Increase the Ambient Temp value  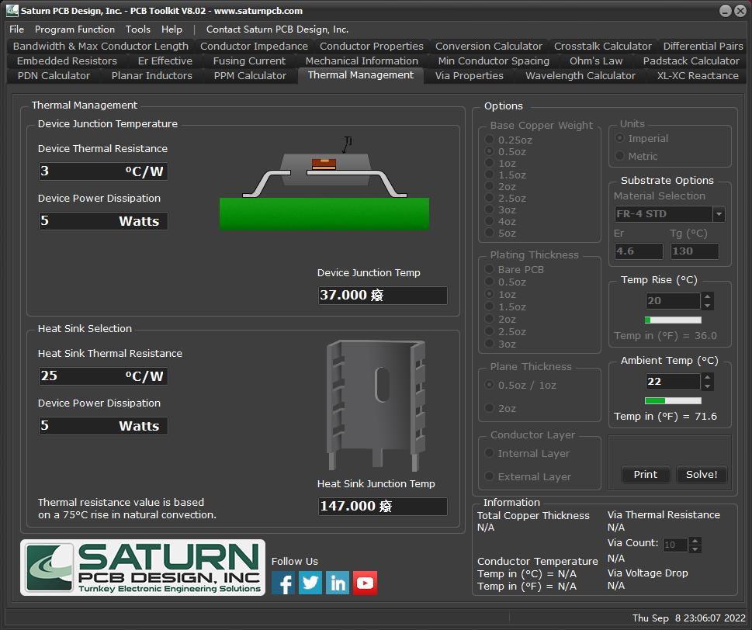(707, 377)
